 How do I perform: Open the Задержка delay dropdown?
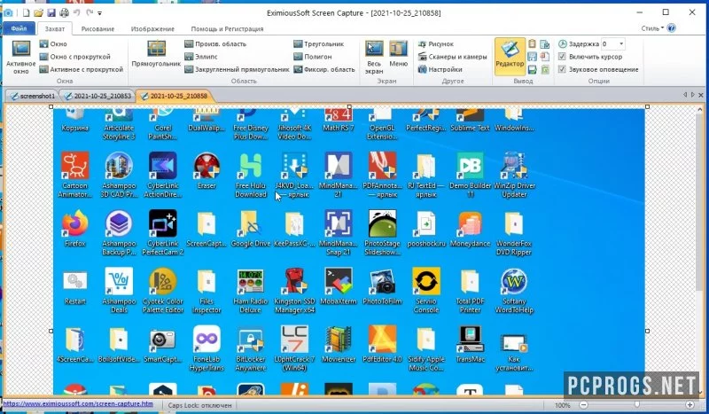621,44
